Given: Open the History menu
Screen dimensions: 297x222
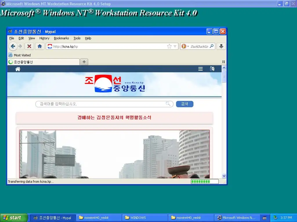Looking at the screenshot, I should point(44,38).
